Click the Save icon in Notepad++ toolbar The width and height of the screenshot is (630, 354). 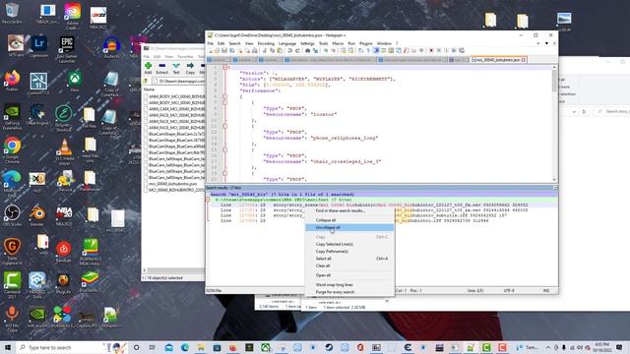tap(224, 51)
